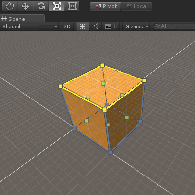This screenshot has width=195, height=195.
Task: Click the green handle in the cube's top face center
Action: (x=103, y=83)
